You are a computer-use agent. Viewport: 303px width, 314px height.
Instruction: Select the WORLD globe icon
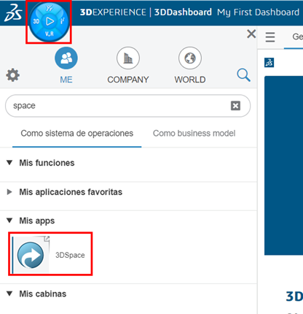click(x=190, y=58)
